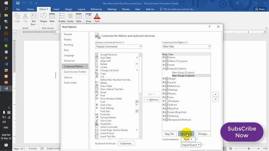Open the Windows notification center icon
This screenshot has width=269, height=151.
point(6,145)
